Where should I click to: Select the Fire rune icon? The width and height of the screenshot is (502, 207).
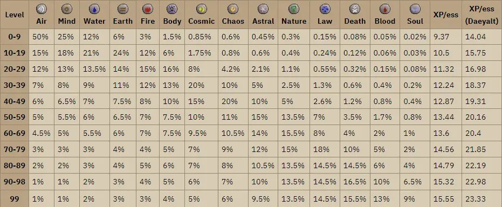pos(148,9)
